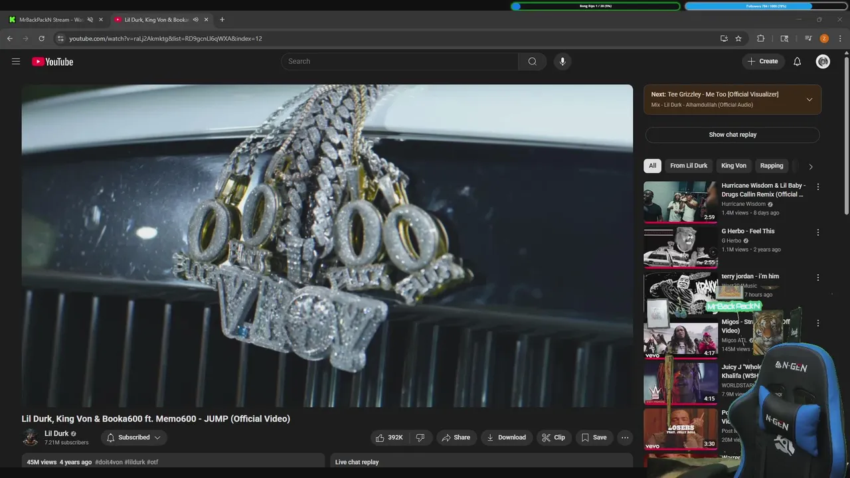Screen dimensions: 850x478
Task: Open G Herbo Feel This thumbnail
Action: (x=680, y=248)
